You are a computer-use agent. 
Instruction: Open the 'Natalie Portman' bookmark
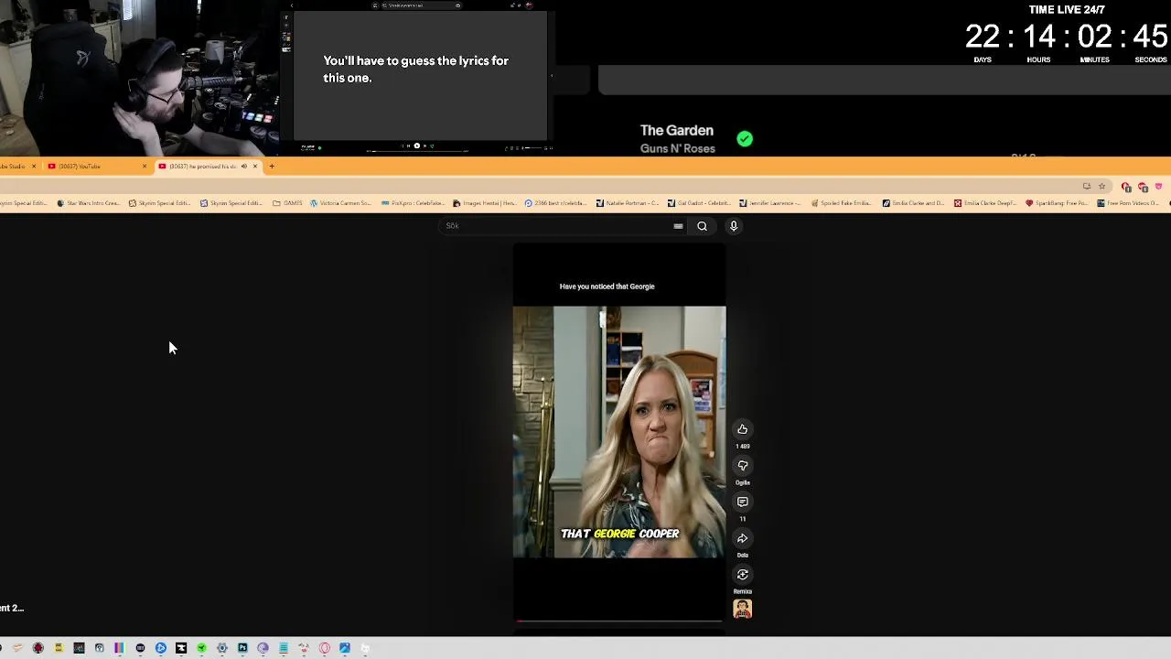click(627, 203)
